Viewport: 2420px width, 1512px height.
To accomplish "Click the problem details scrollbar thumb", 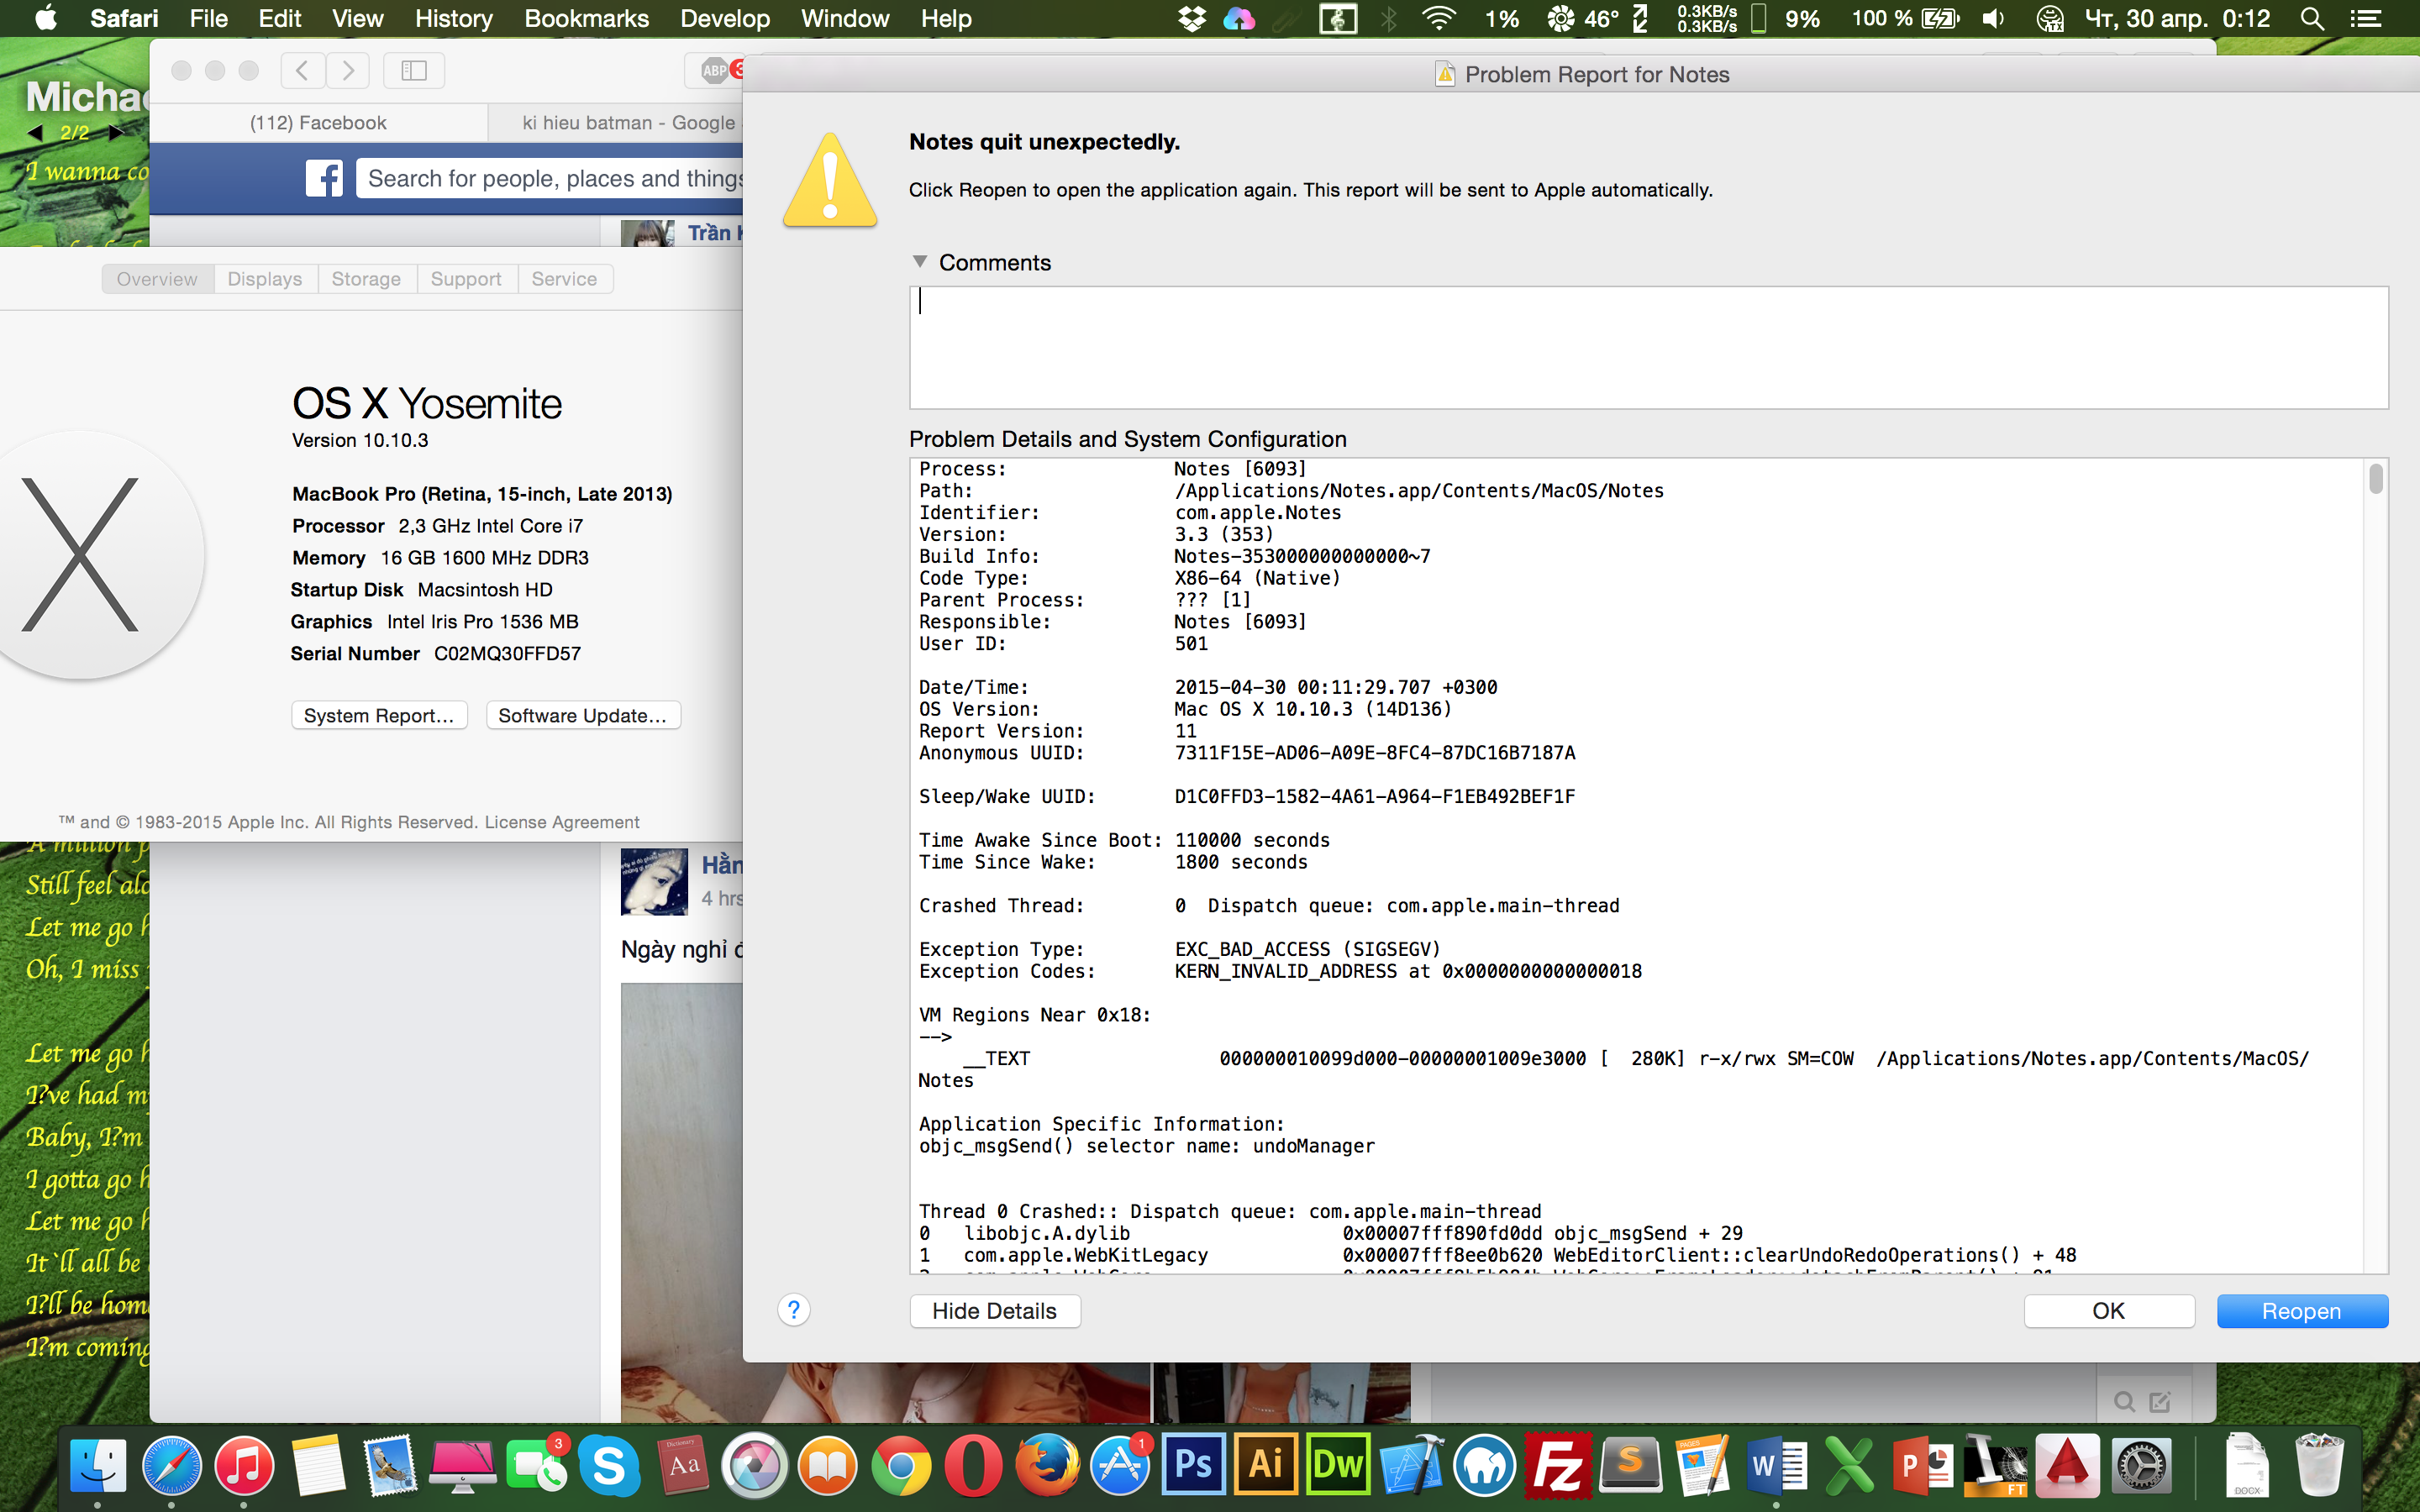I will (2376, 479).
